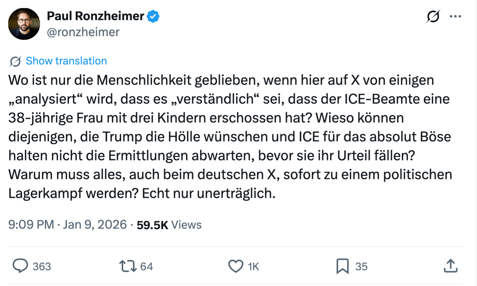Click the 363 replies count
Image resolution: width=477 pixels, height=286 pixels.
coord(42,267)
